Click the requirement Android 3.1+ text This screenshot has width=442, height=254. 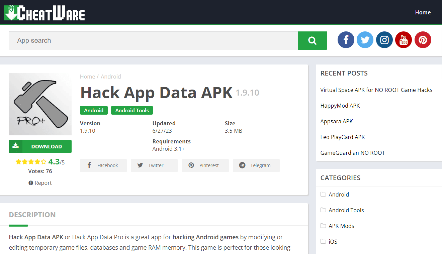click(x=169, y=149)
